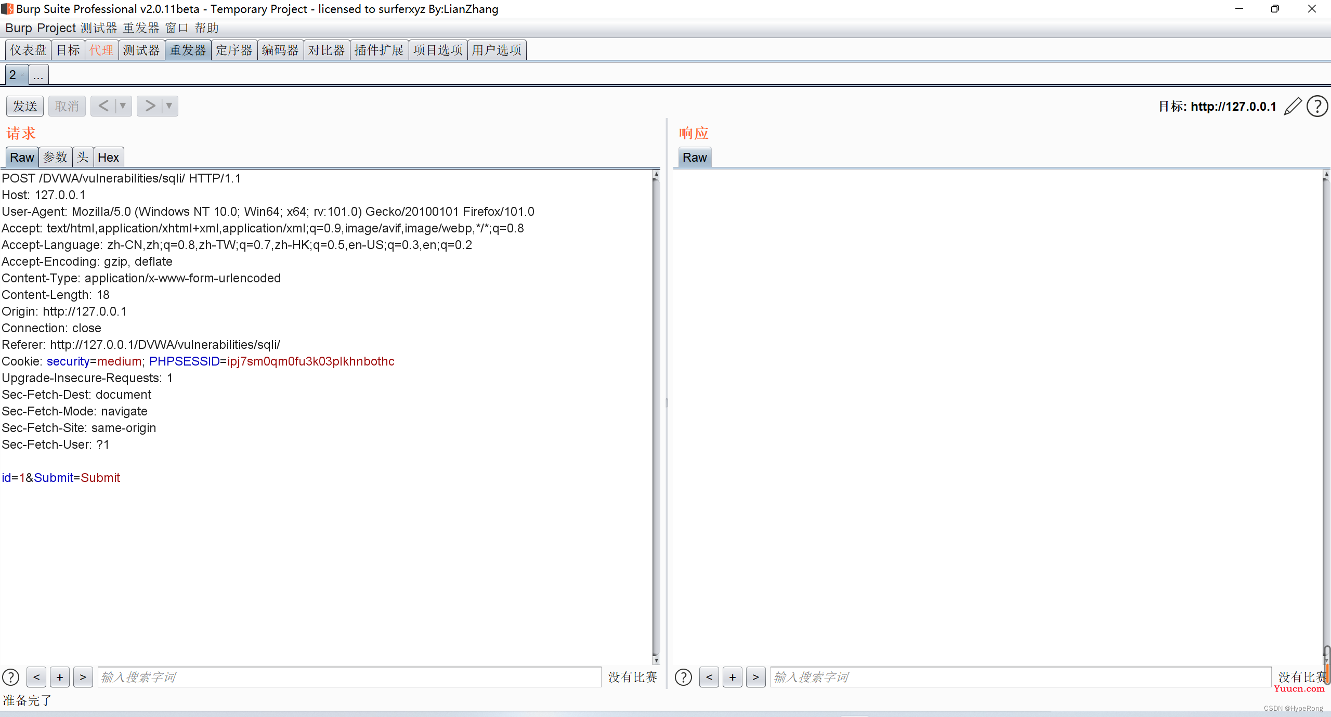Screen dimensions: 1331x717
Task: Open the 帮助 Help menu
Action: click(206, 28)
